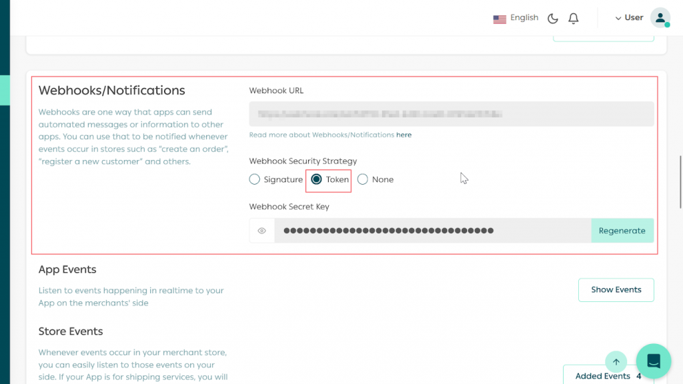The width and height of the screenshot is (683, 384).
Task: Click the US flag language icon
Action: coord(500,19)
